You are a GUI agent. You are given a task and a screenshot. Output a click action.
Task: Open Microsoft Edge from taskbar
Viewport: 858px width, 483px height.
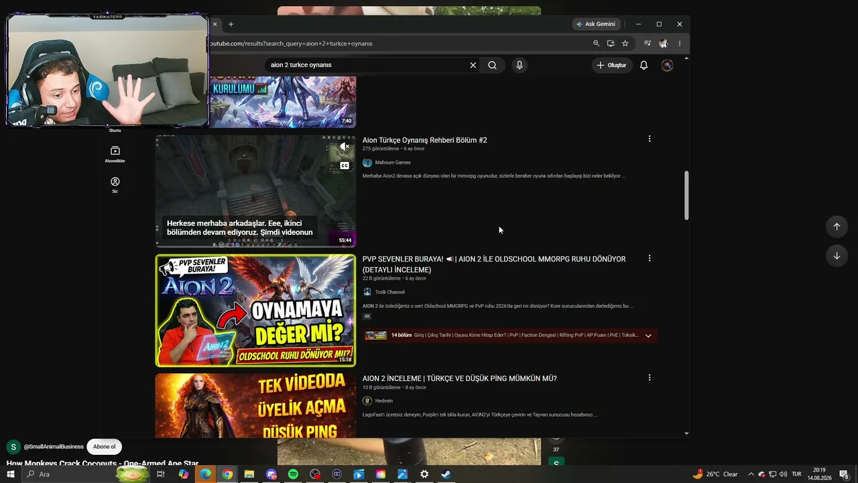(205, 474)
